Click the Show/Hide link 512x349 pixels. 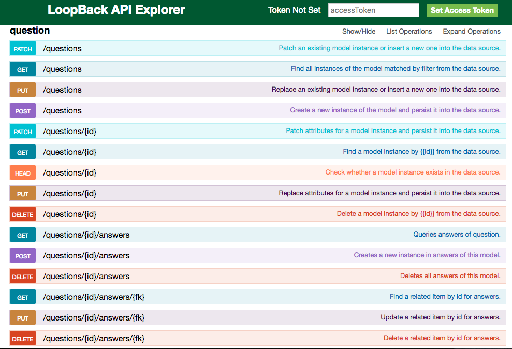(359, 32)
